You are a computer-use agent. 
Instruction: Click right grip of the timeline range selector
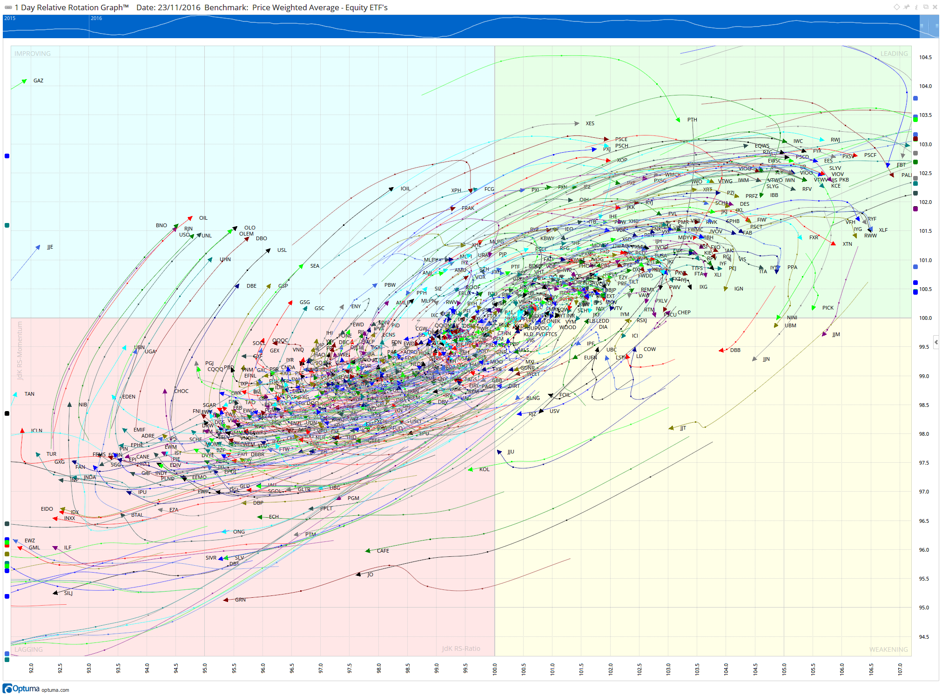coord(936,26)
